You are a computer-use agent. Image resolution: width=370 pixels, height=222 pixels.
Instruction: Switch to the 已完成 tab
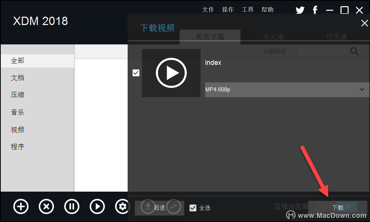coord(337,37)
